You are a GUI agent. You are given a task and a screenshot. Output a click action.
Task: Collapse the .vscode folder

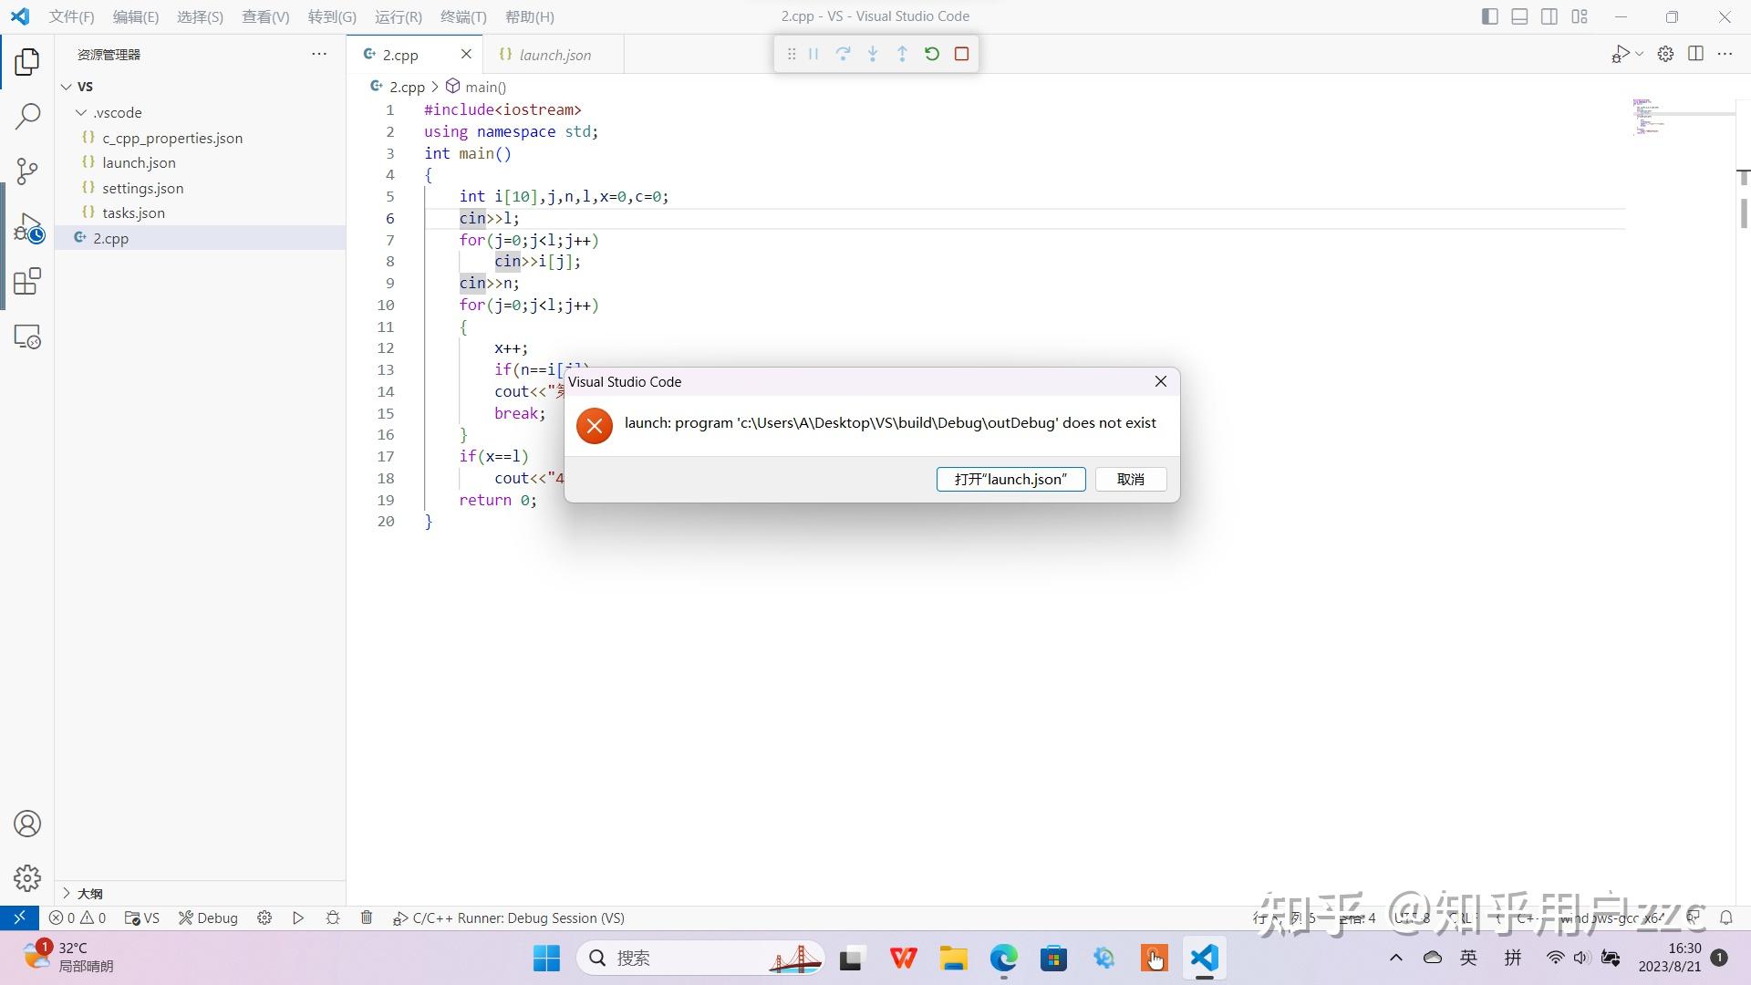pos(201,112)
